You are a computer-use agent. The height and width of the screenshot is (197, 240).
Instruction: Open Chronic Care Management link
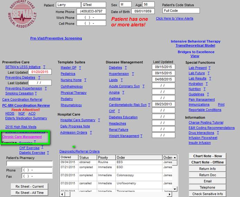(22, 137)
